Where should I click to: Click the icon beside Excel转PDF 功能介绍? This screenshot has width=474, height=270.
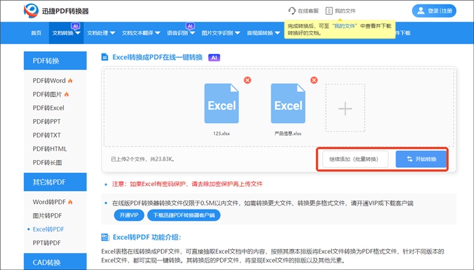tap(105, 237)
